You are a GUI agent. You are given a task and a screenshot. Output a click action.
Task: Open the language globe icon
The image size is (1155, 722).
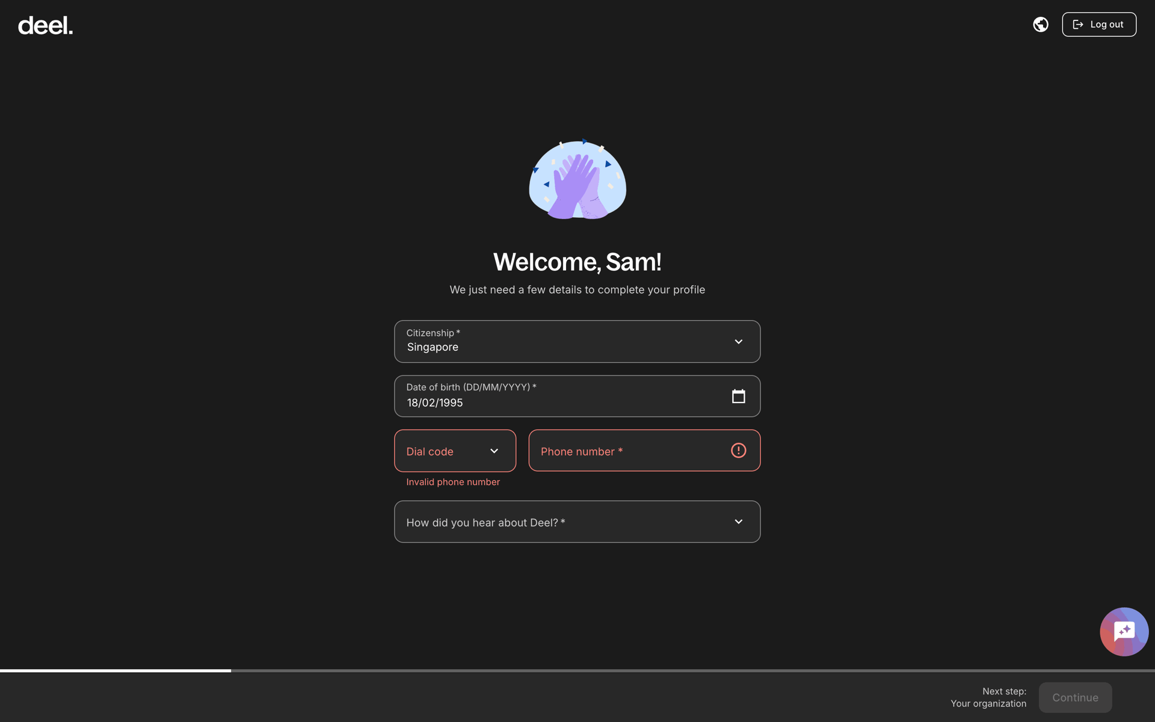1041,25
